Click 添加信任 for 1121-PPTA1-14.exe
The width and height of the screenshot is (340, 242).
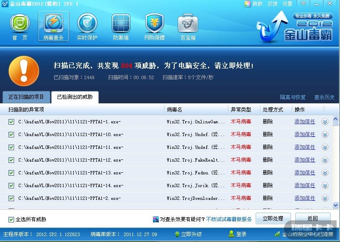[x=305, y=185]
